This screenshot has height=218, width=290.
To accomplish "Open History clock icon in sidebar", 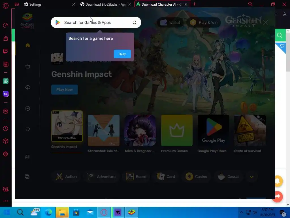I will 6,129.
